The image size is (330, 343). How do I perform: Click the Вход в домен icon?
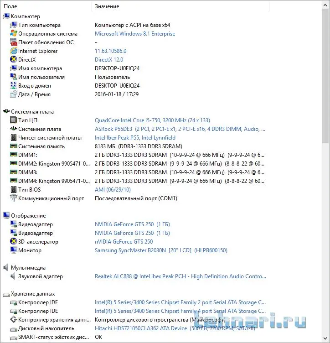pyautogui.click(x=13, y=86)
